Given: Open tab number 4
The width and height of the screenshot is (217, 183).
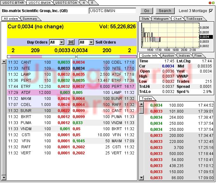Looking at the screenshot, I should (x=84, y=3).
